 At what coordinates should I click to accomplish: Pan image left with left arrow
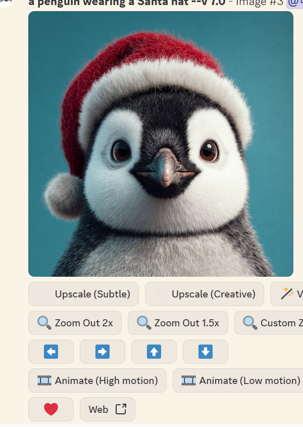coord(51,352)
